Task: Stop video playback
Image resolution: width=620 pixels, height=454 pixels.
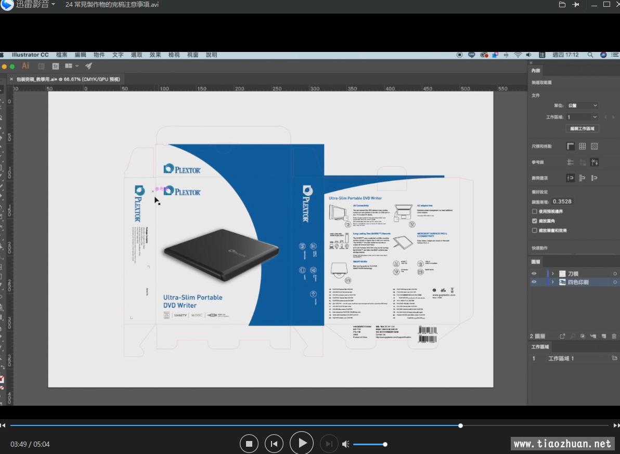Action: pyautogui.click(x=249, y=444)
